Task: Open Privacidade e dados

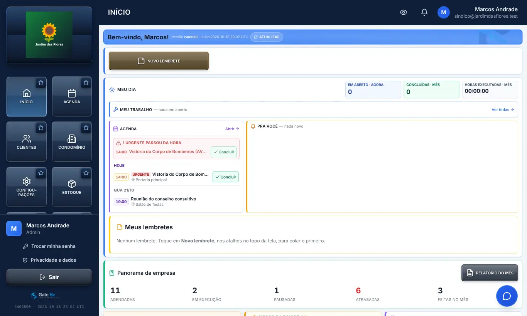Action: [x=49, y=260]
